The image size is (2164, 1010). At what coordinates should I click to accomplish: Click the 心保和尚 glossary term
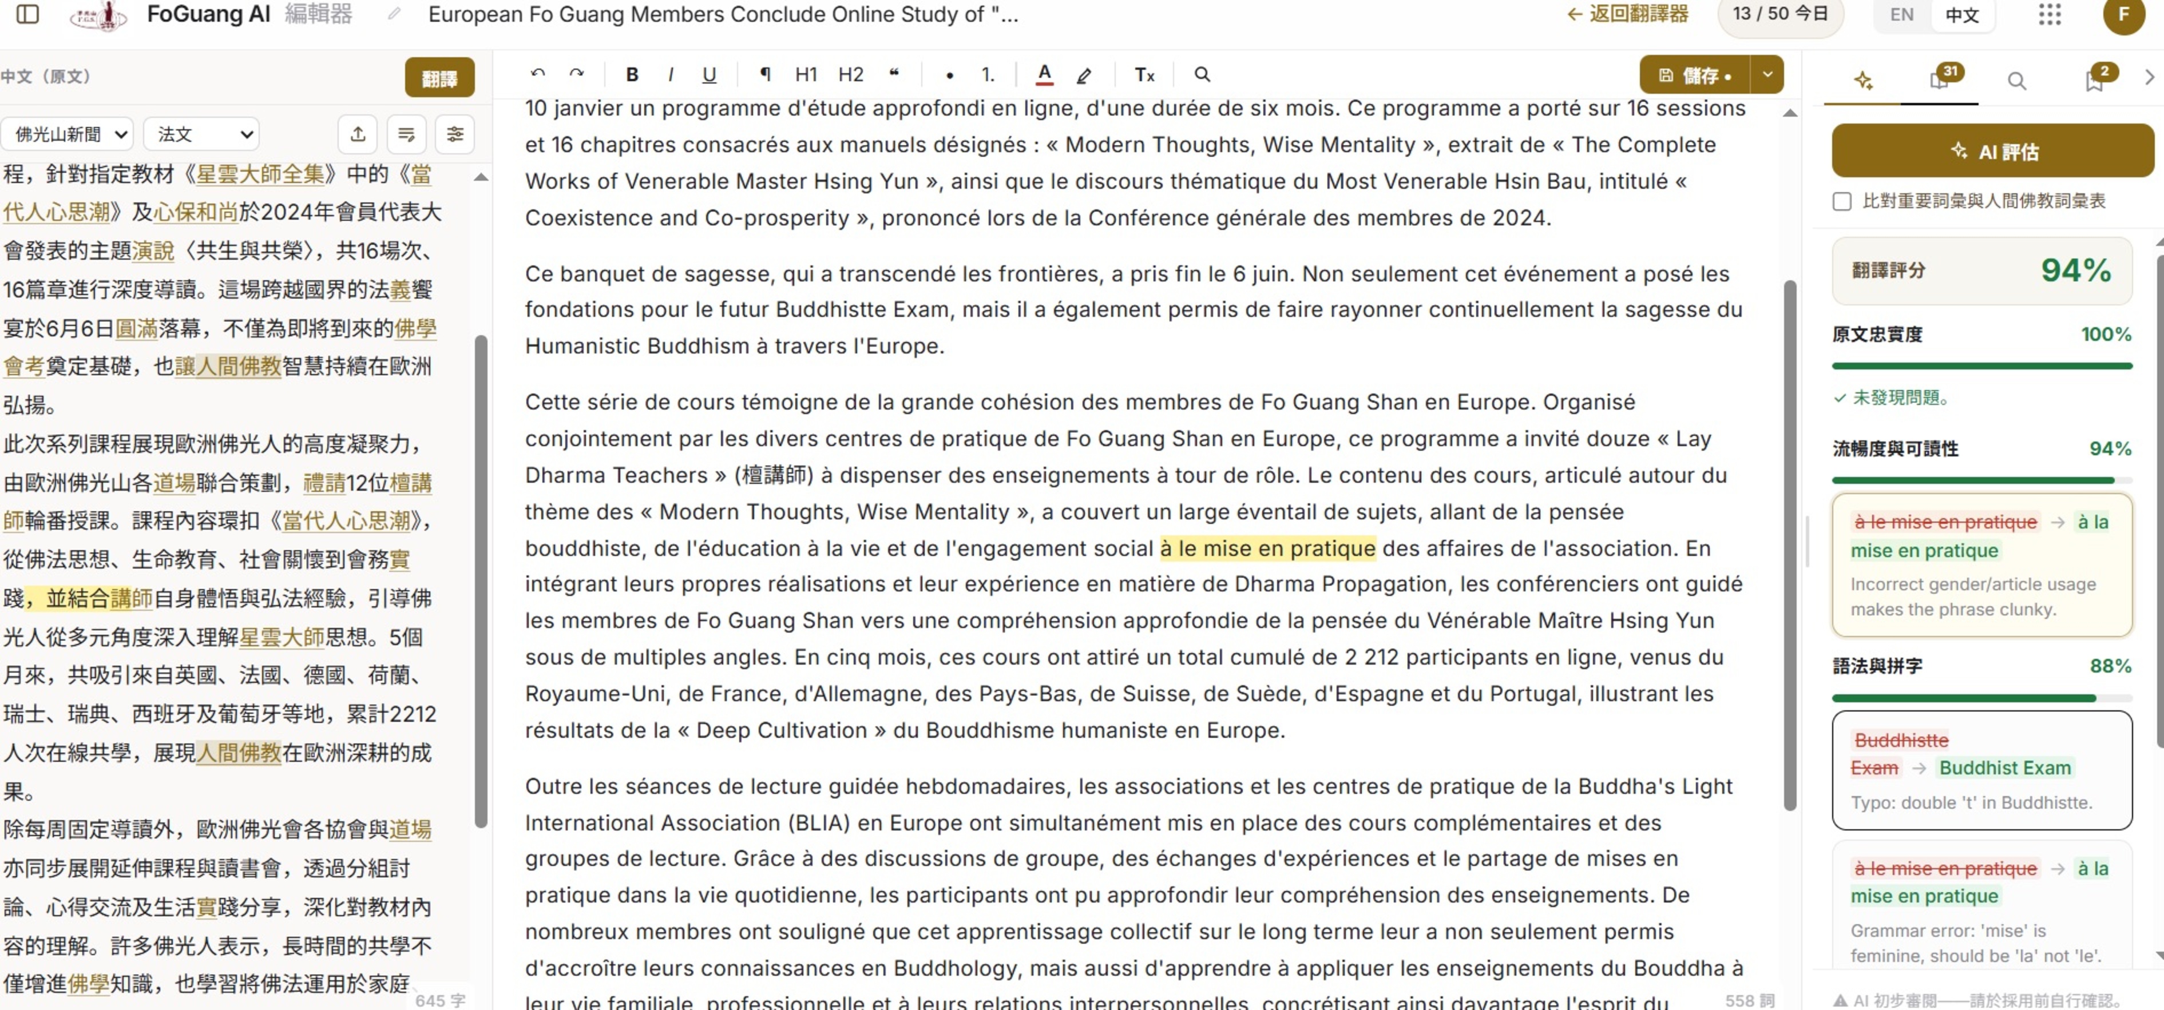(196, 212)
